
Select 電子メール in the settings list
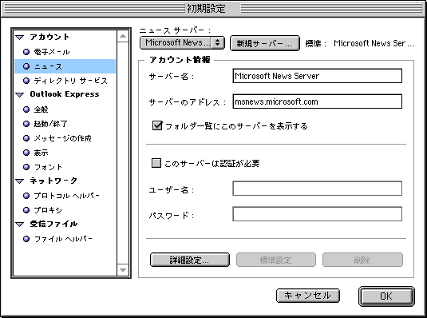click(52, 52)
